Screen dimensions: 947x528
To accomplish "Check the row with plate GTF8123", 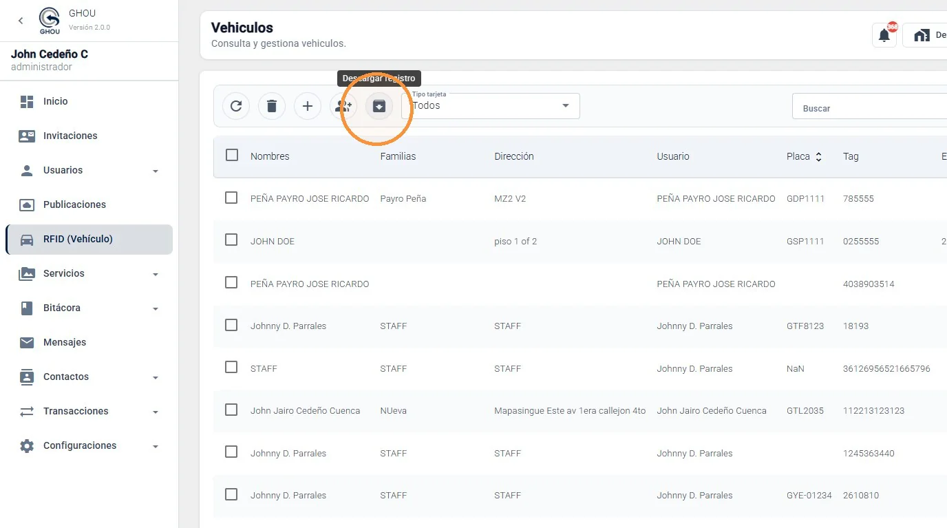I will point(231,325).
